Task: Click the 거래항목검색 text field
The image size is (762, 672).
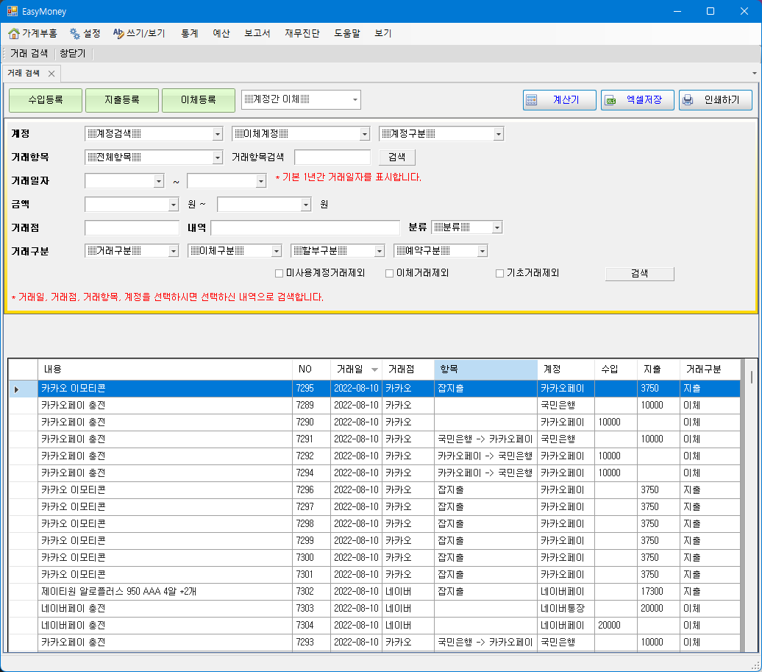Action: coord(332,157)
